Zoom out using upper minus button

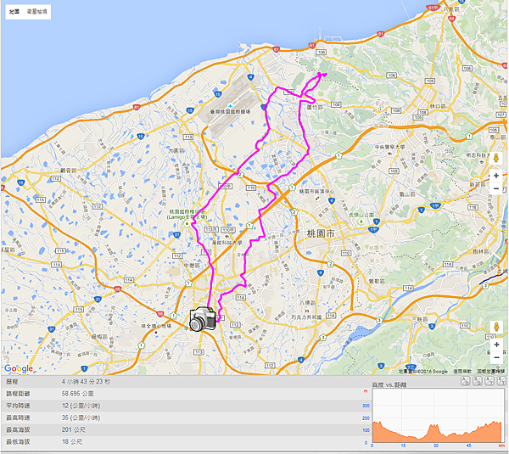pyautogui.click(x=496, y=188)
